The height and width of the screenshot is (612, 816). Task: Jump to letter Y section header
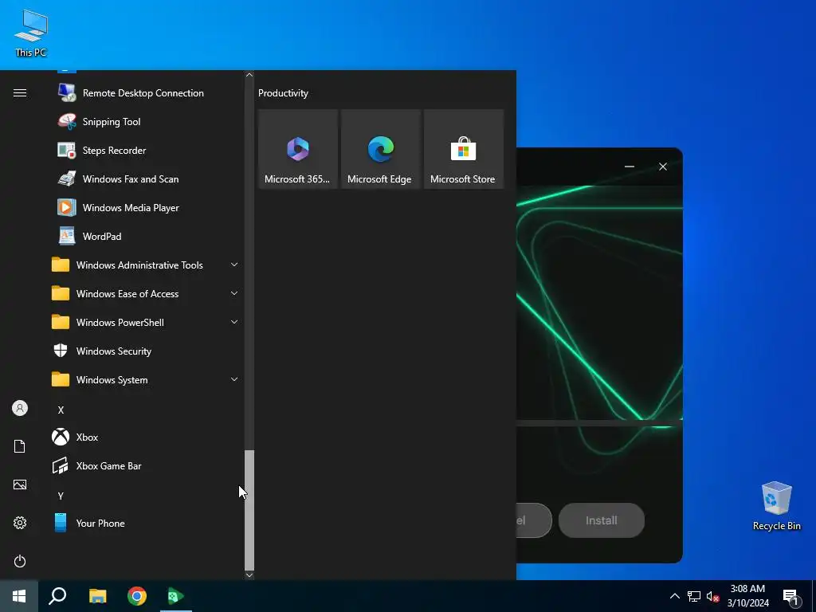[x=61, y=496]
